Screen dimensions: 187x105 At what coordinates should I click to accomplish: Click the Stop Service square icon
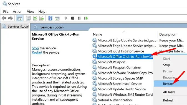click(73, 18)
